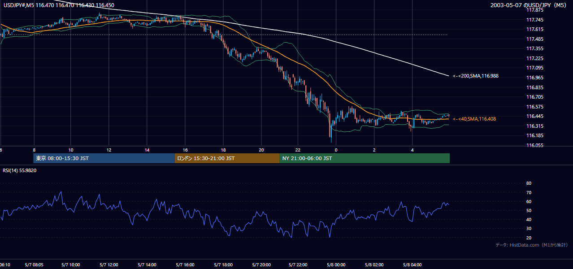Click the 5/7 12:00 time label

coord(109,265)
